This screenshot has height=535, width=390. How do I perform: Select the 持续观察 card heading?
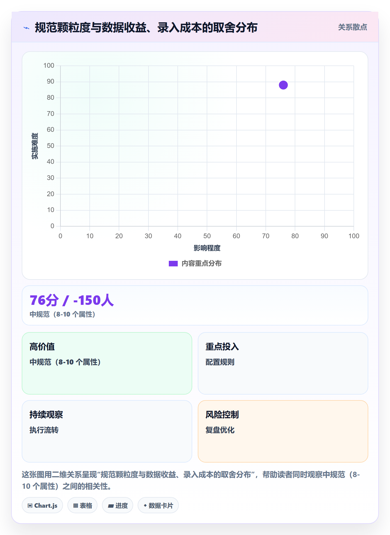(46, 415)
